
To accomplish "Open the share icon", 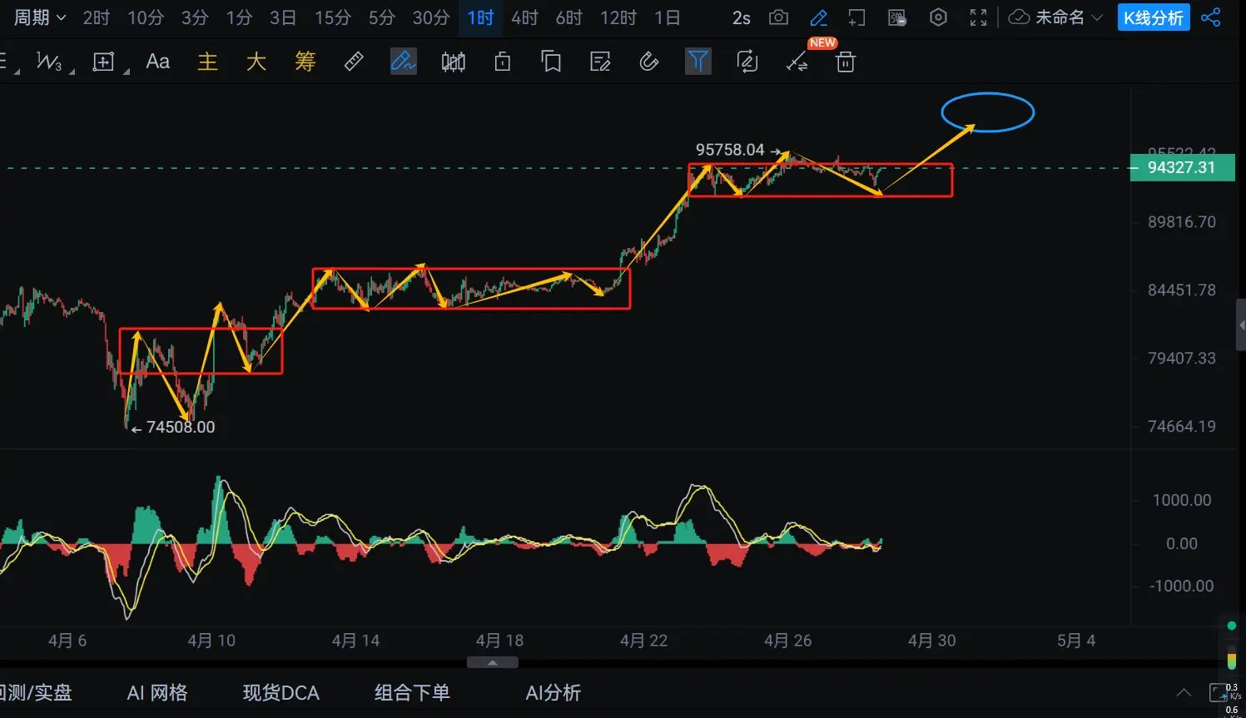I will click(x=1211, y=17).
